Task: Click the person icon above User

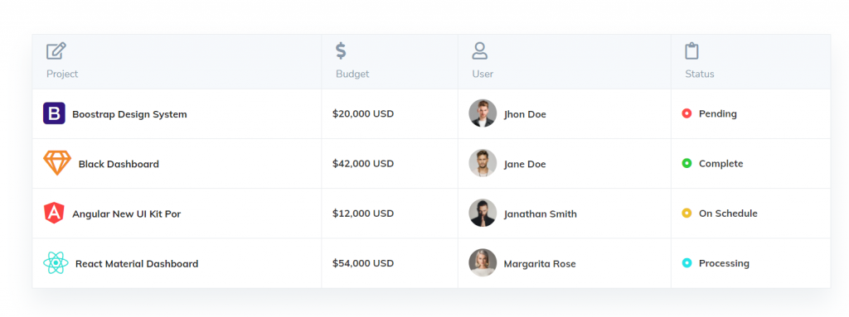Action: tap(480, 50)
